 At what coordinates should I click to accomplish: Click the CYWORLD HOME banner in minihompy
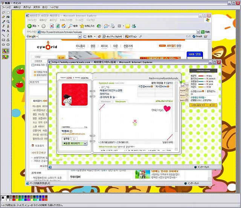coord(203,71)
